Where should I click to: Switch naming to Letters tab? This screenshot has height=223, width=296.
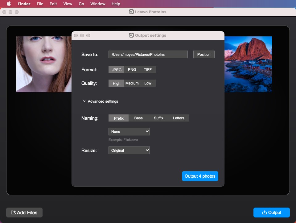click(178, 118)
